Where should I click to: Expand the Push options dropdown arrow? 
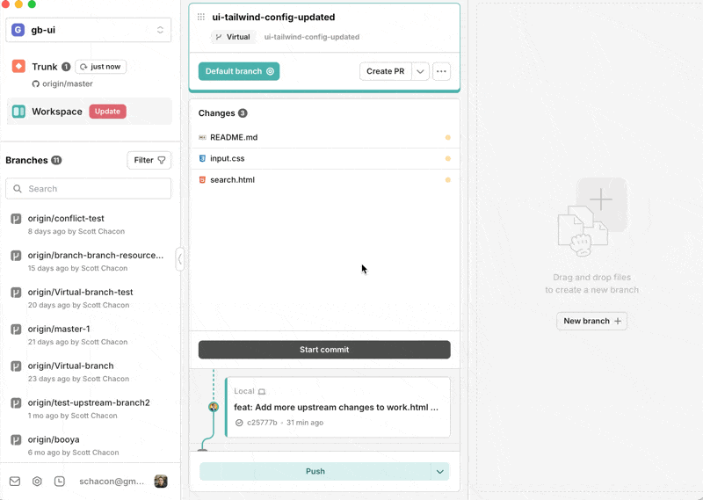pos(440,472)
